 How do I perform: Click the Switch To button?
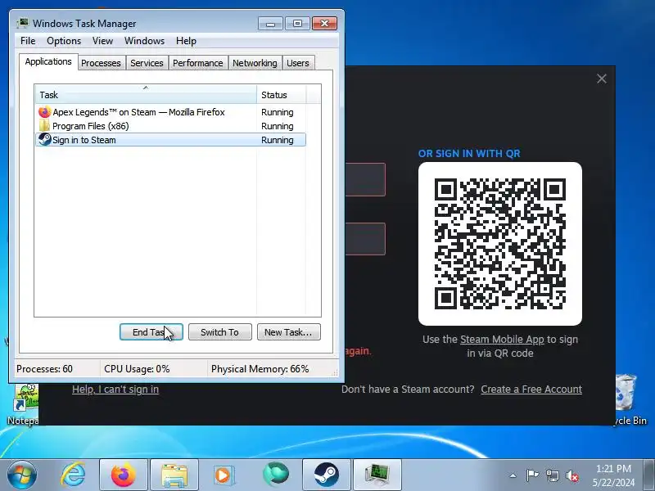pos(220,332)
